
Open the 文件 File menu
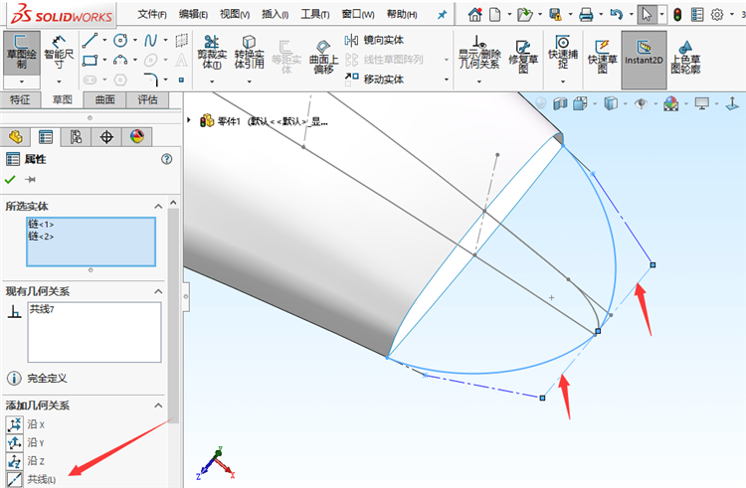(x=152, y=14)
